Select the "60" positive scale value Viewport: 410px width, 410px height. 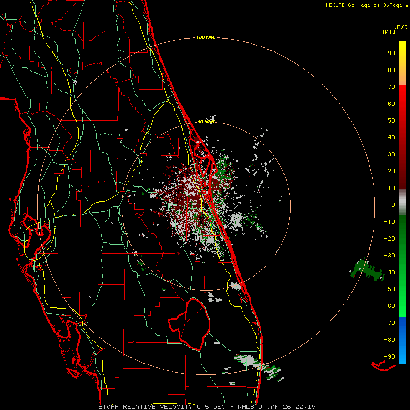[x=391, y=104]
